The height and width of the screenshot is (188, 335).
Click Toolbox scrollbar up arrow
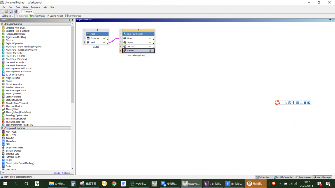coord(73,24)
